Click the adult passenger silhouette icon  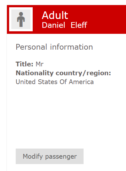[x=21, y=19]
